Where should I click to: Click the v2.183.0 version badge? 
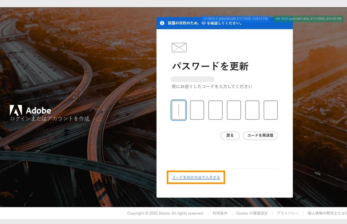tap(236, 19)
